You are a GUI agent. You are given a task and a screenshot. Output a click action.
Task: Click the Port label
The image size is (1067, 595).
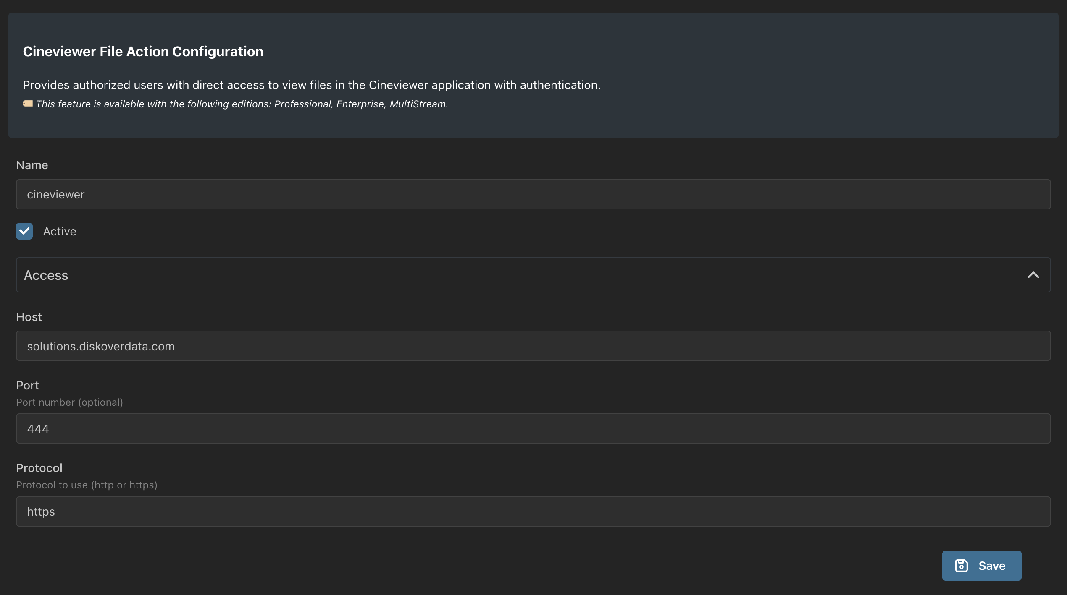coord(27,385)
